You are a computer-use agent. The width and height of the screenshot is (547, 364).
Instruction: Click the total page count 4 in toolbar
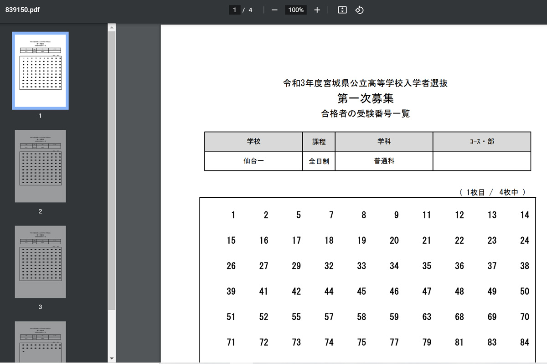pos(250,10)
